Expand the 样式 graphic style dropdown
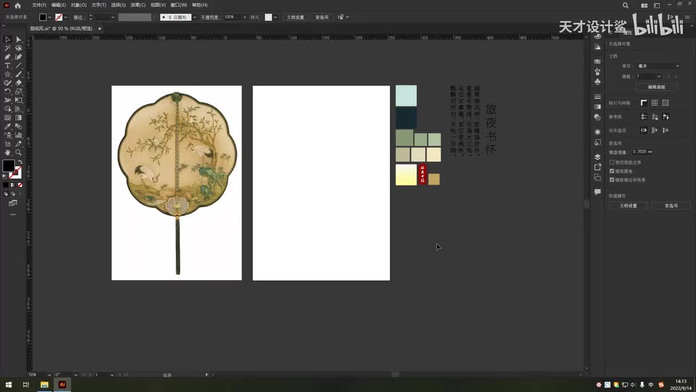 (x=275, y=17)
